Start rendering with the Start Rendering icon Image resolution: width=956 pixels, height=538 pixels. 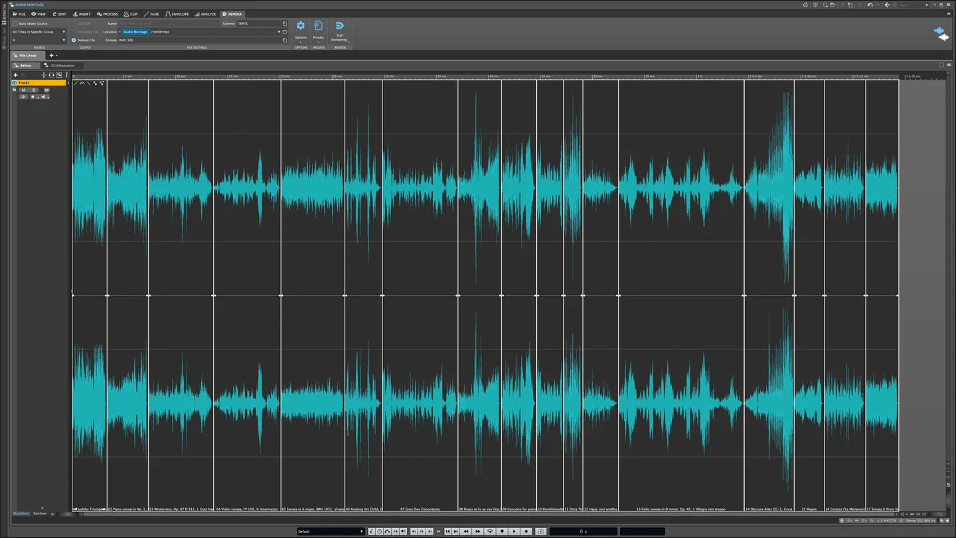(340, 26)
